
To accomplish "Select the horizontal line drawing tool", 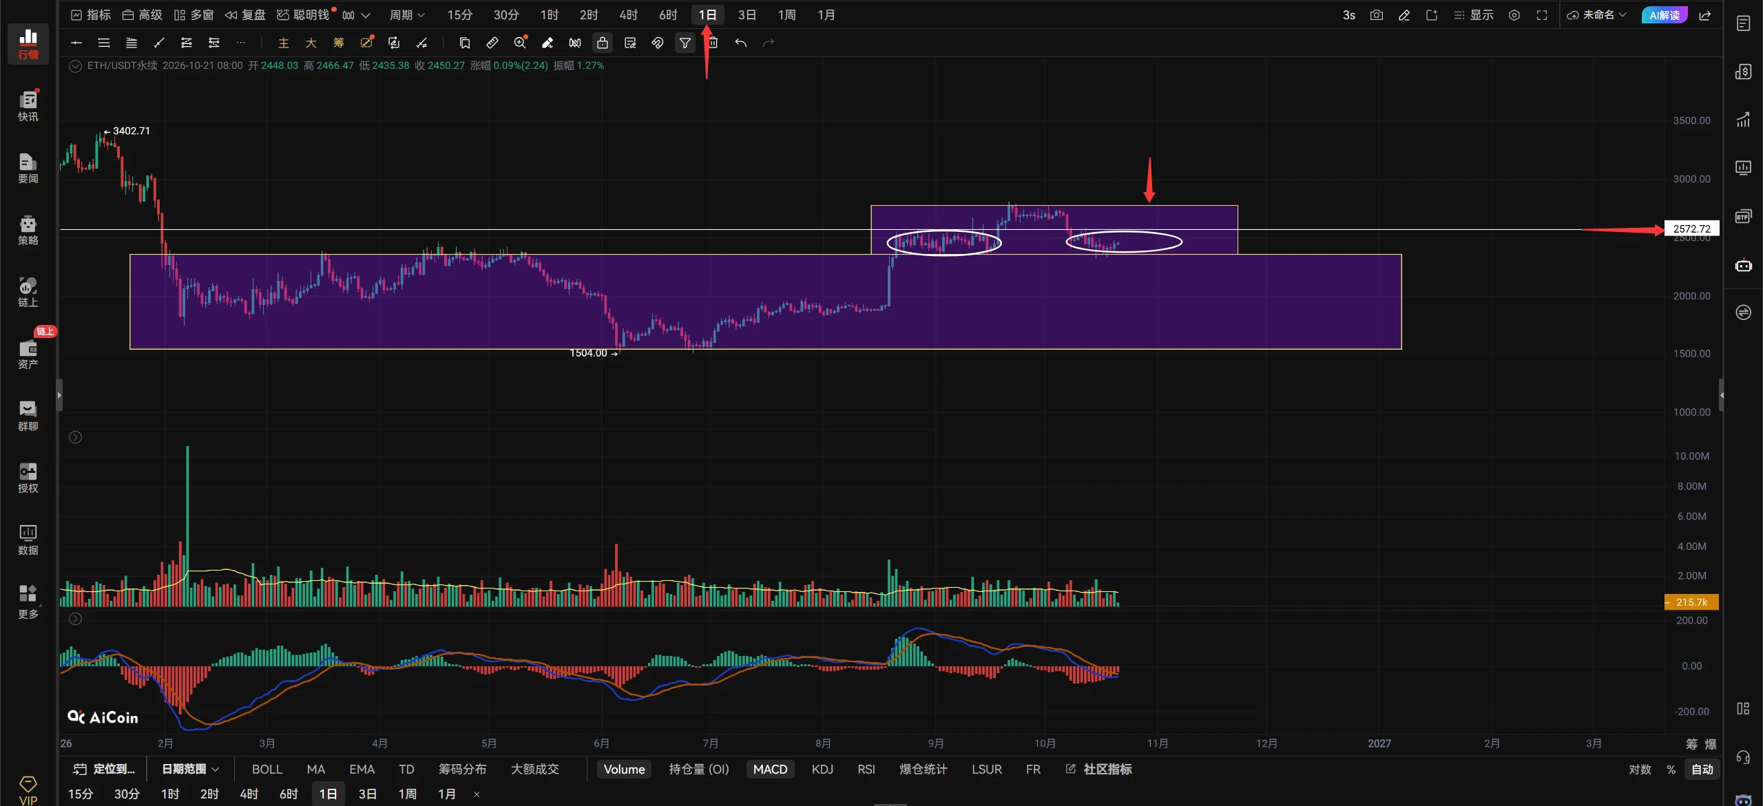I will pos(76,43).
